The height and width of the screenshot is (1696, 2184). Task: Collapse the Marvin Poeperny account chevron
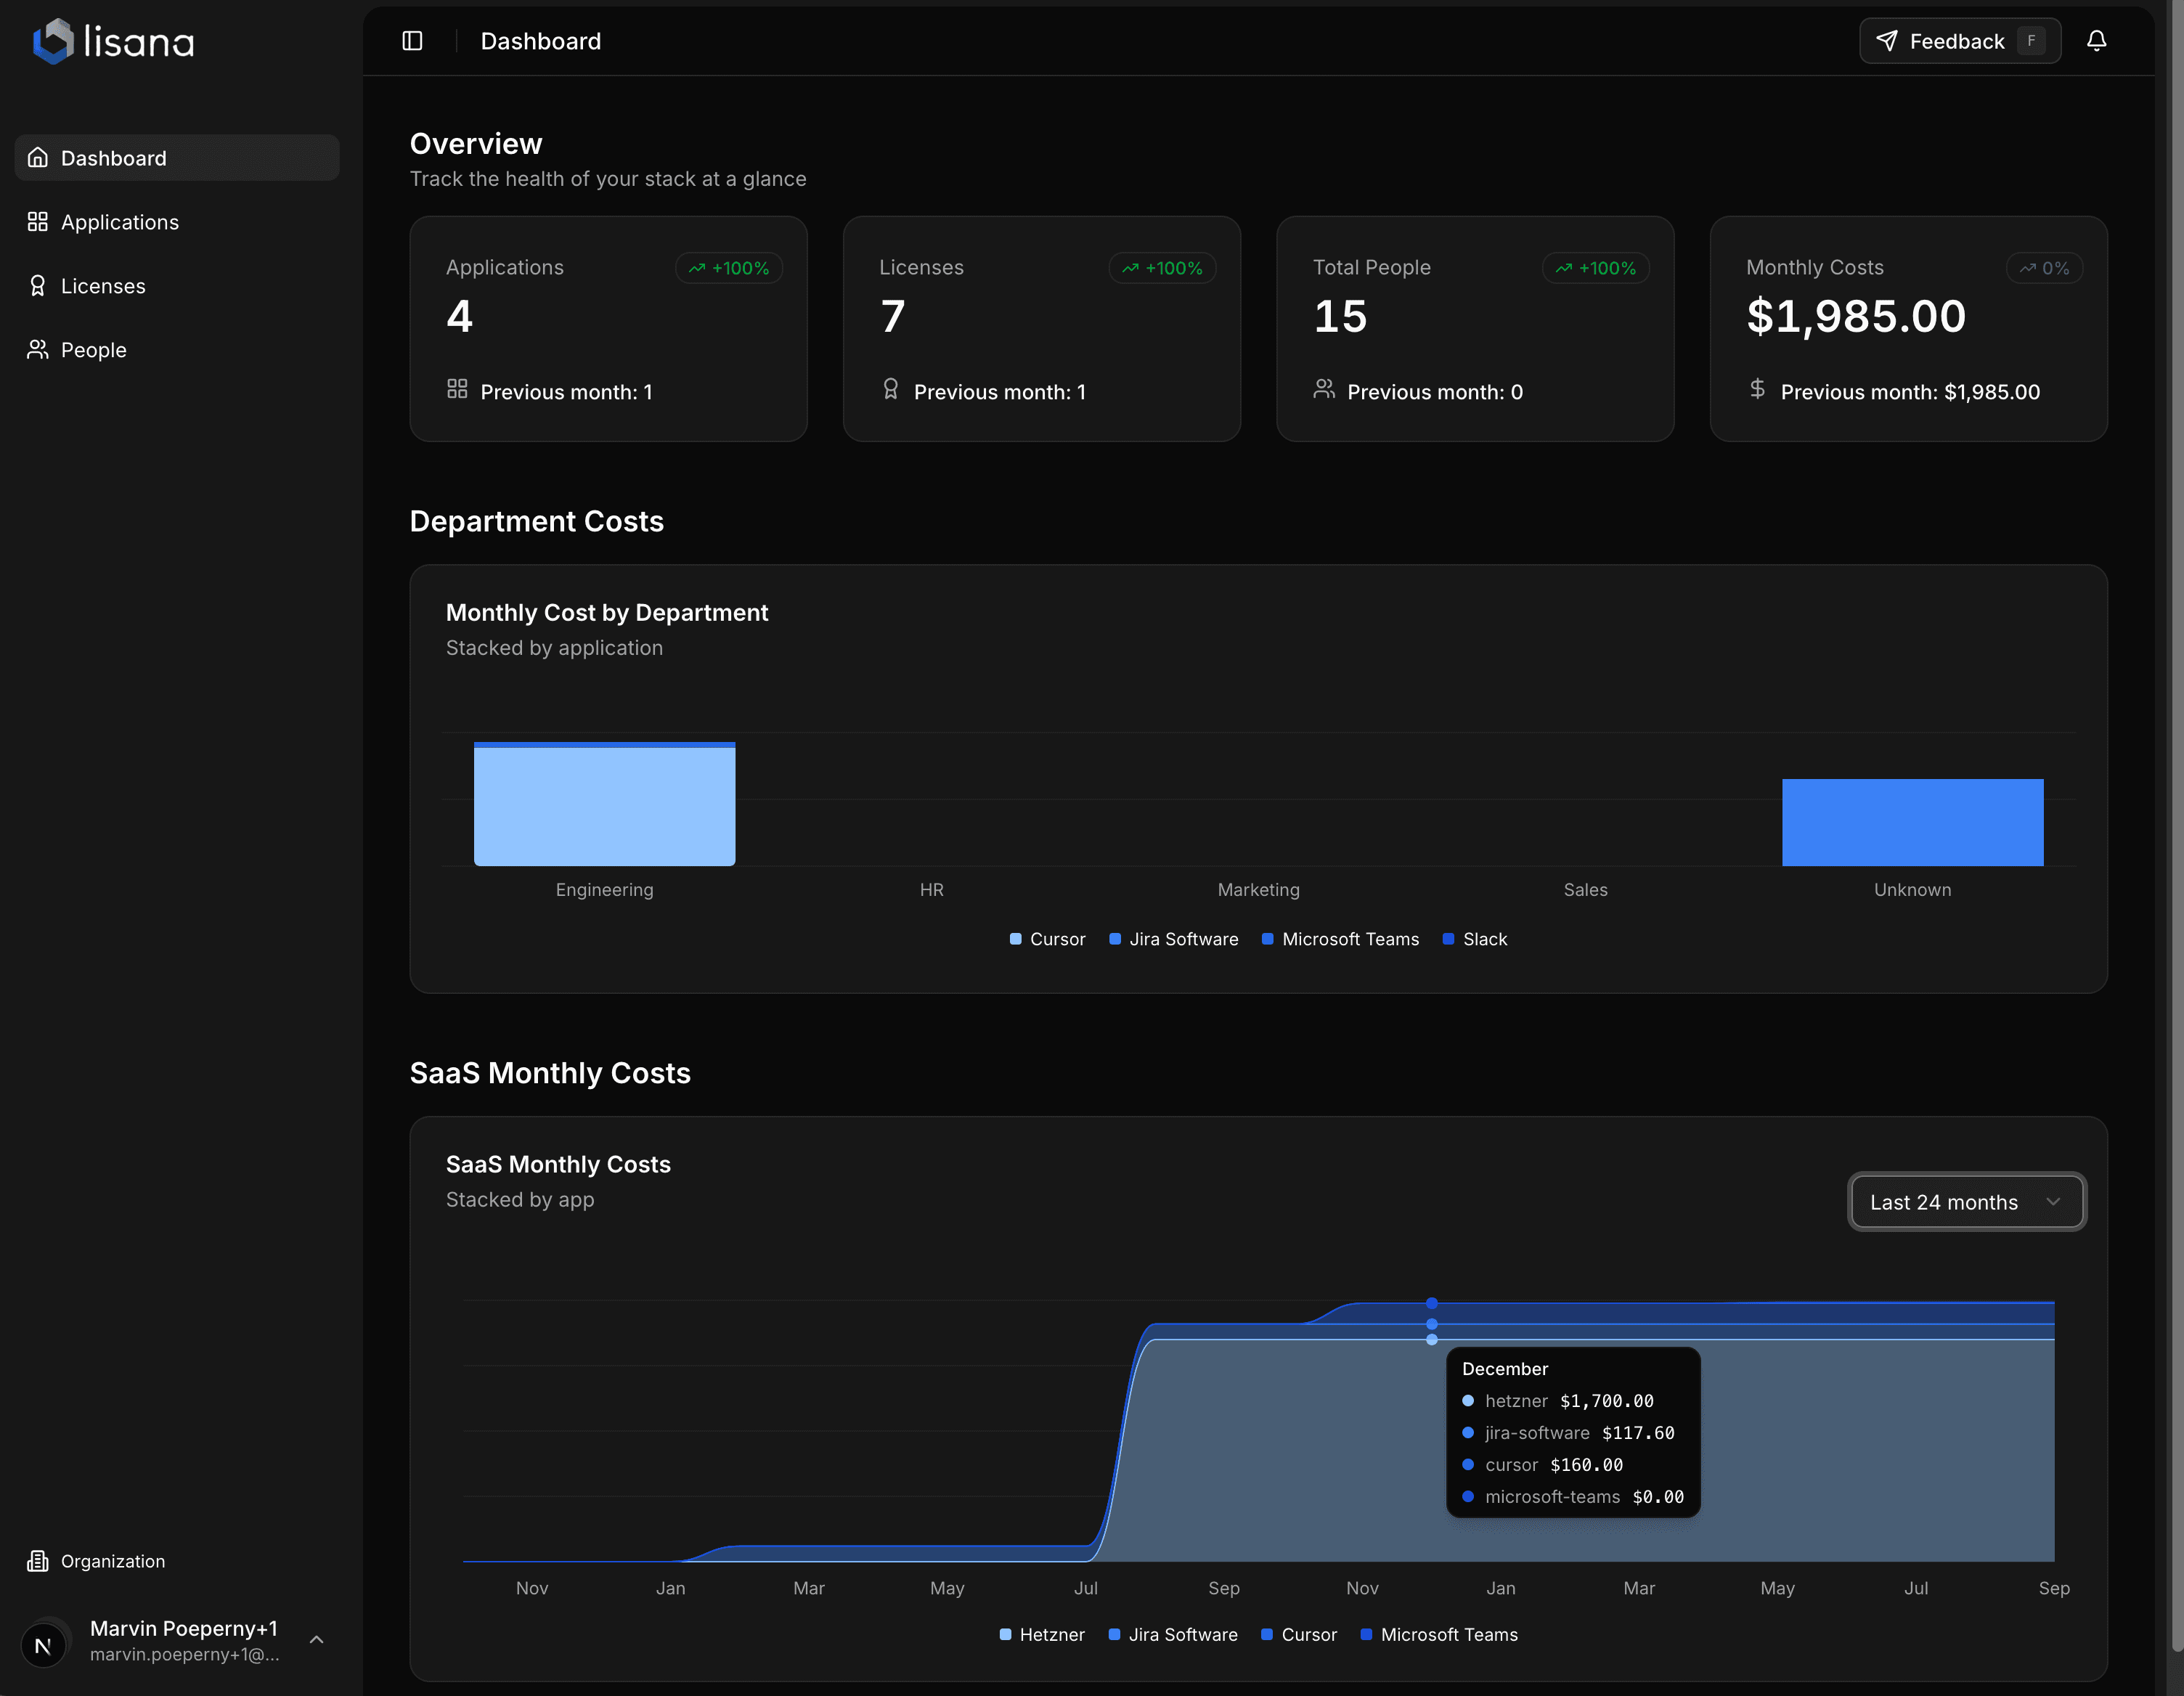click(x=316, y=1640)
